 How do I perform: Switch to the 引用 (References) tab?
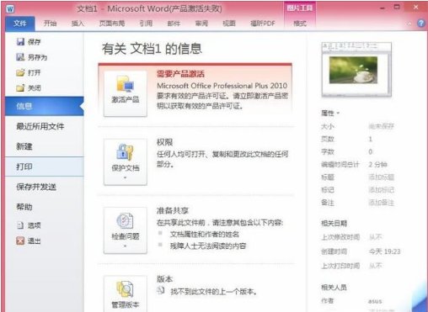click(x=146, y=24)
